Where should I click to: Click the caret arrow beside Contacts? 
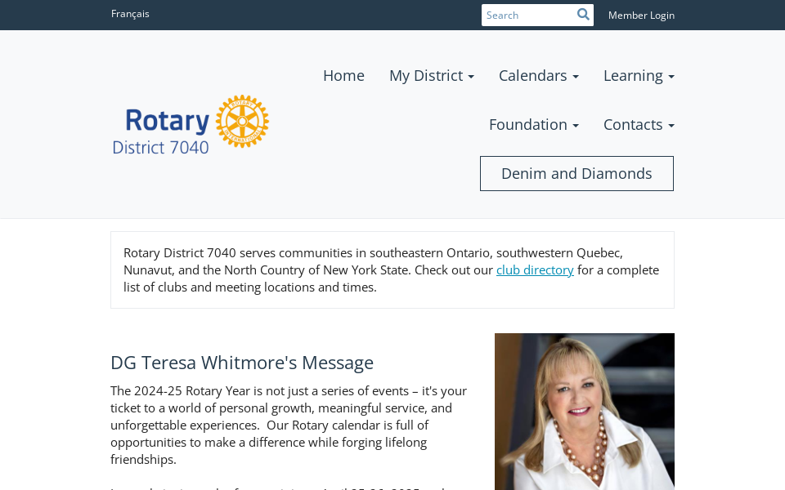[x=671, y=126]
